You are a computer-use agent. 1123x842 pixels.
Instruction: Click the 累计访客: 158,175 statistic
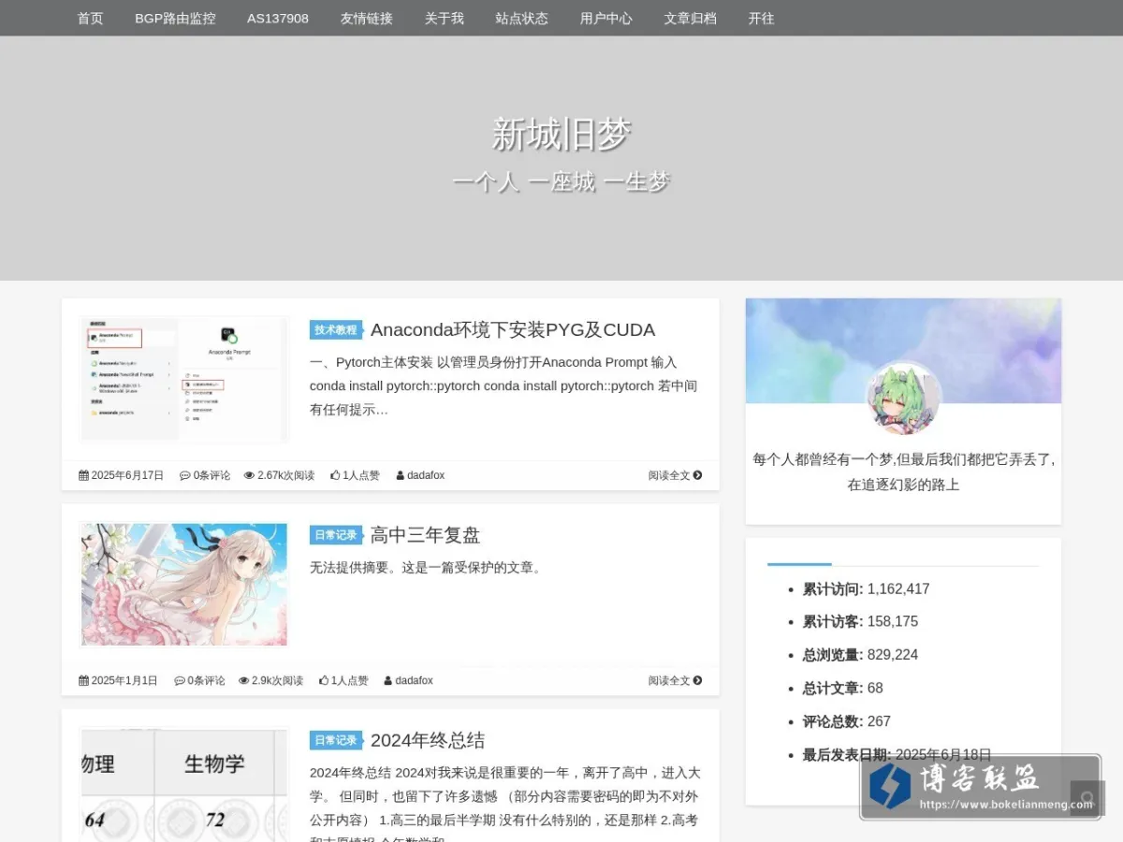[x=860, y=622]
